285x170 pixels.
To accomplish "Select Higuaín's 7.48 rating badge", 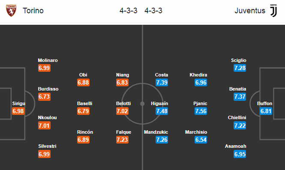I will 162,111.
